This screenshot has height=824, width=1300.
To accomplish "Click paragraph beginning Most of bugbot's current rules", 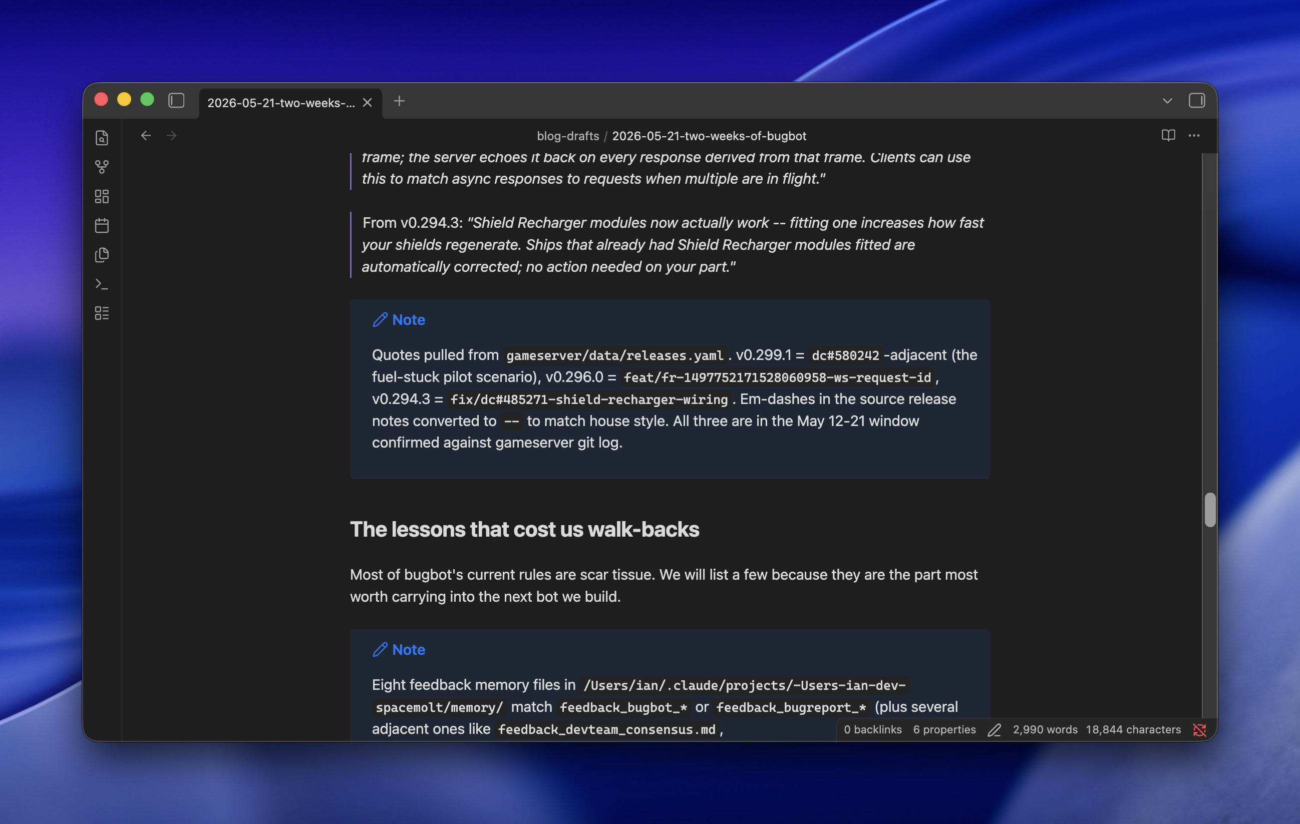I will [664, 586].
